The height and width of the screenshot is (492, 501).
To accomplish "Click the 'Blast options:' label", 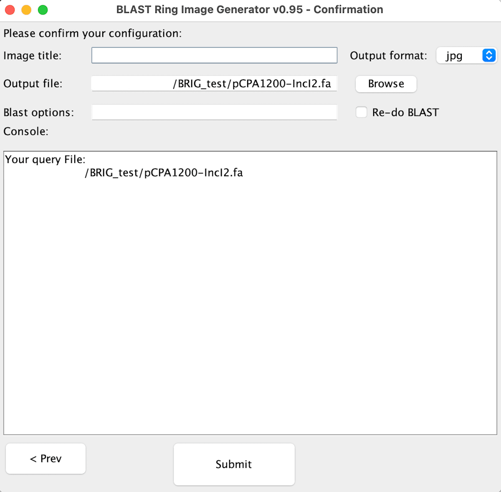I will click(39, 112).
